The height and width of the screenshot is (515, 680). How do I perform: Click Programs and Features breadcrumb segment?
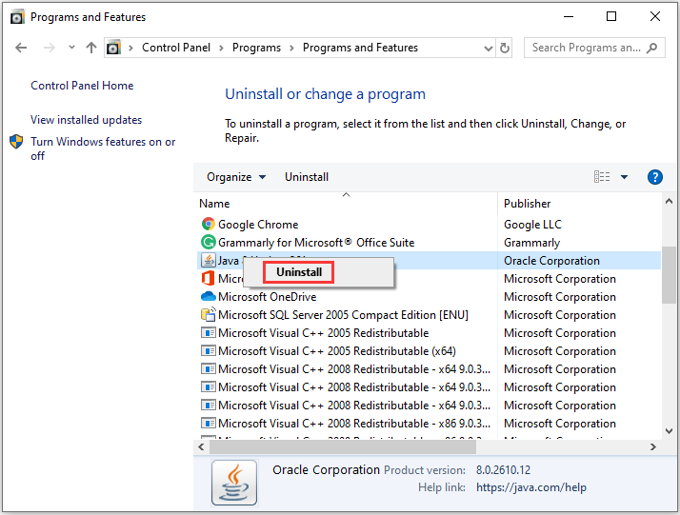pyautogui.click(x=360, y=48)
